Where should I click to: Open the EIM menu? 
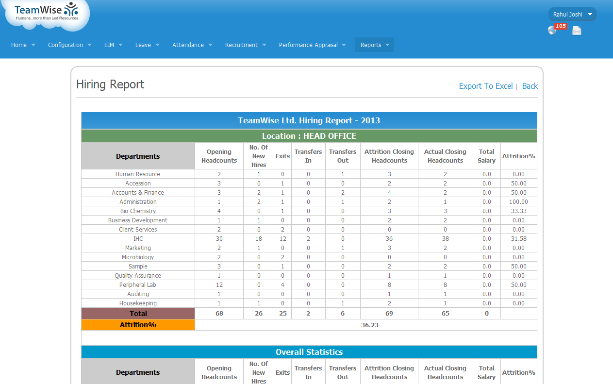(x=113, y=45)
